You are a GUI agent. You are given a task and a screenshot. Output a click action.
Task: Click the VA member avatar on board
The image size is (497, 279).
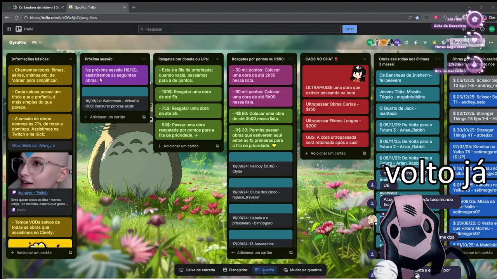[x=397, y=43]
